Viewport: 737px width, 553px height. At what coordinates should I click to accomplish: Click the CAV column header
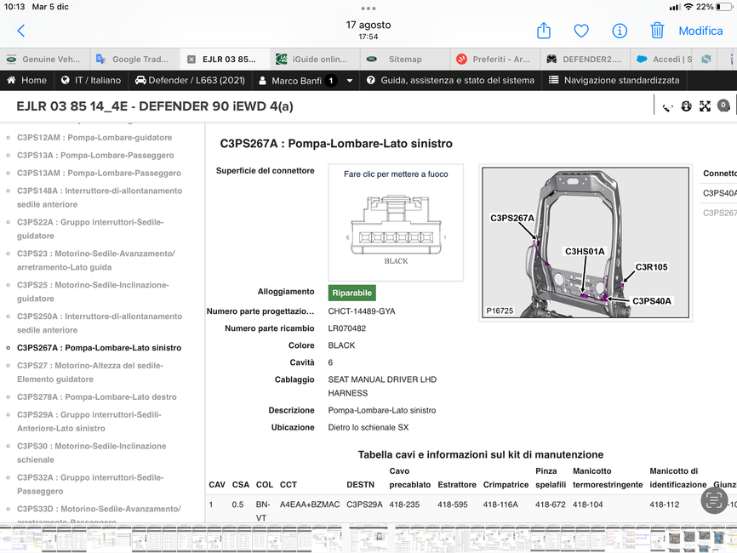tap(217, 485)
